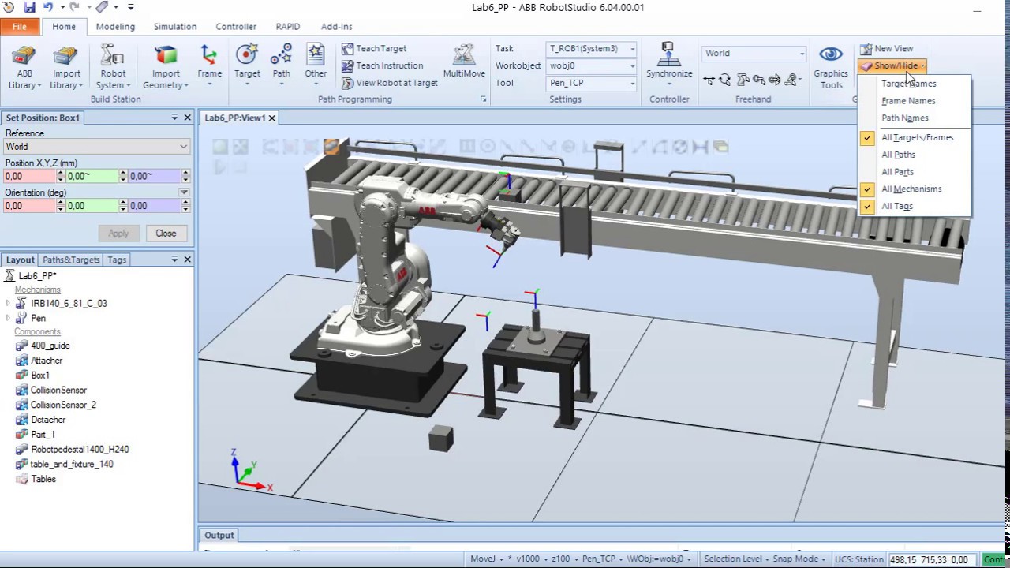Close the Set Position: Box1 panel
Image resolution: width=1010 pixels, height=568 pixels.
[x=187, y=118]
